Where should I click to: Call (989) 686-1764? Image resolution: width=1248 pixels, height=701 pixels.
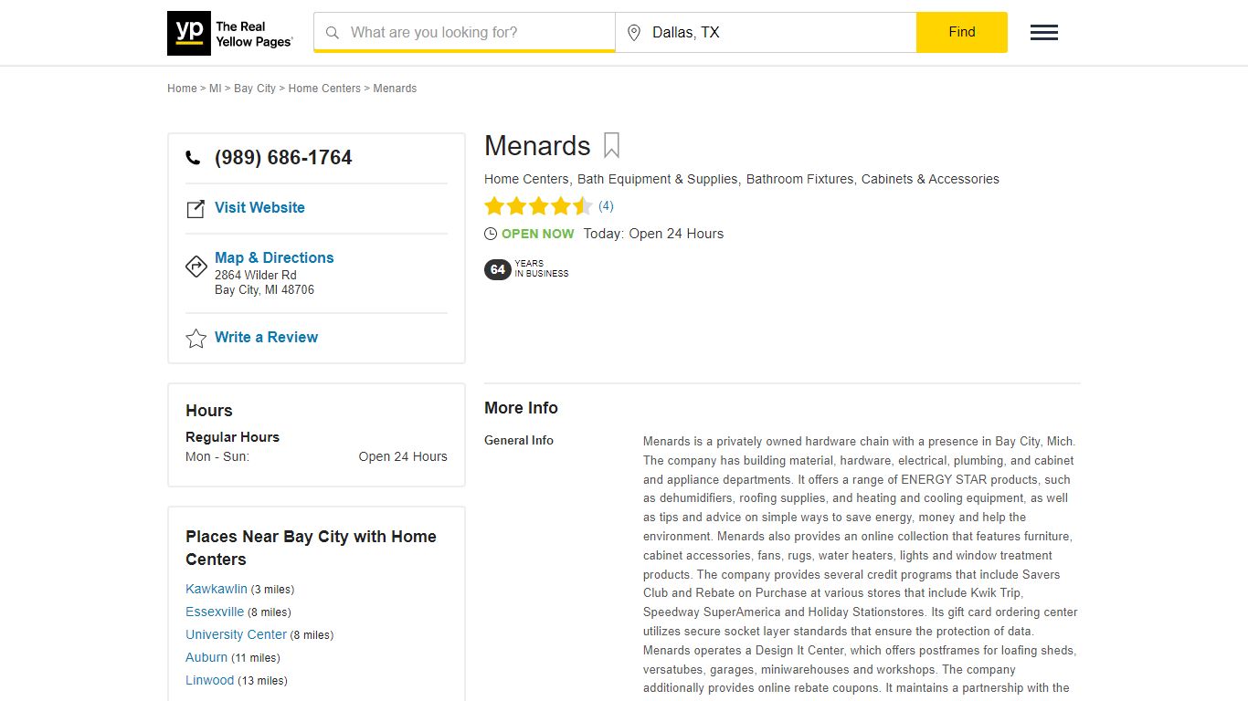tap(283, 158)
